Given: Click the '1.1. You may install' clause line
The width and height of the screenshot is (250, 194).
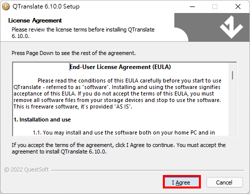Looking at the screenshot, I should (x=124, y=132).
